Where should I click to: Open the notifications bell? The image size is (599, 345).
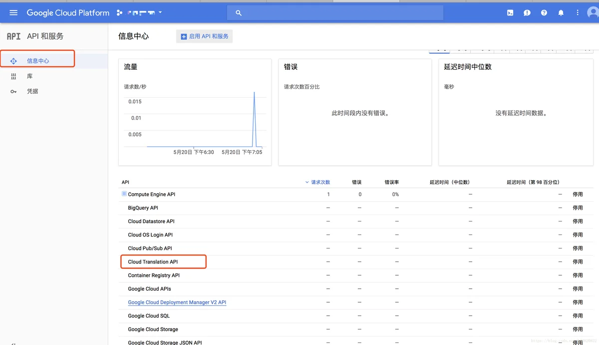pyautogui.click(x=561, y=13)
